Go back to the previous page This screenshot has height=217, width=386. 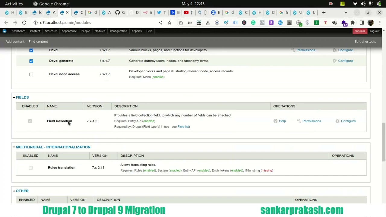(x=6, y=23)
